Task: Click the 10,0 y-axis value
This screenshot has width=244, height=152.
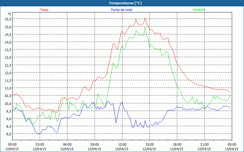Action: click(x=8, y=103)
